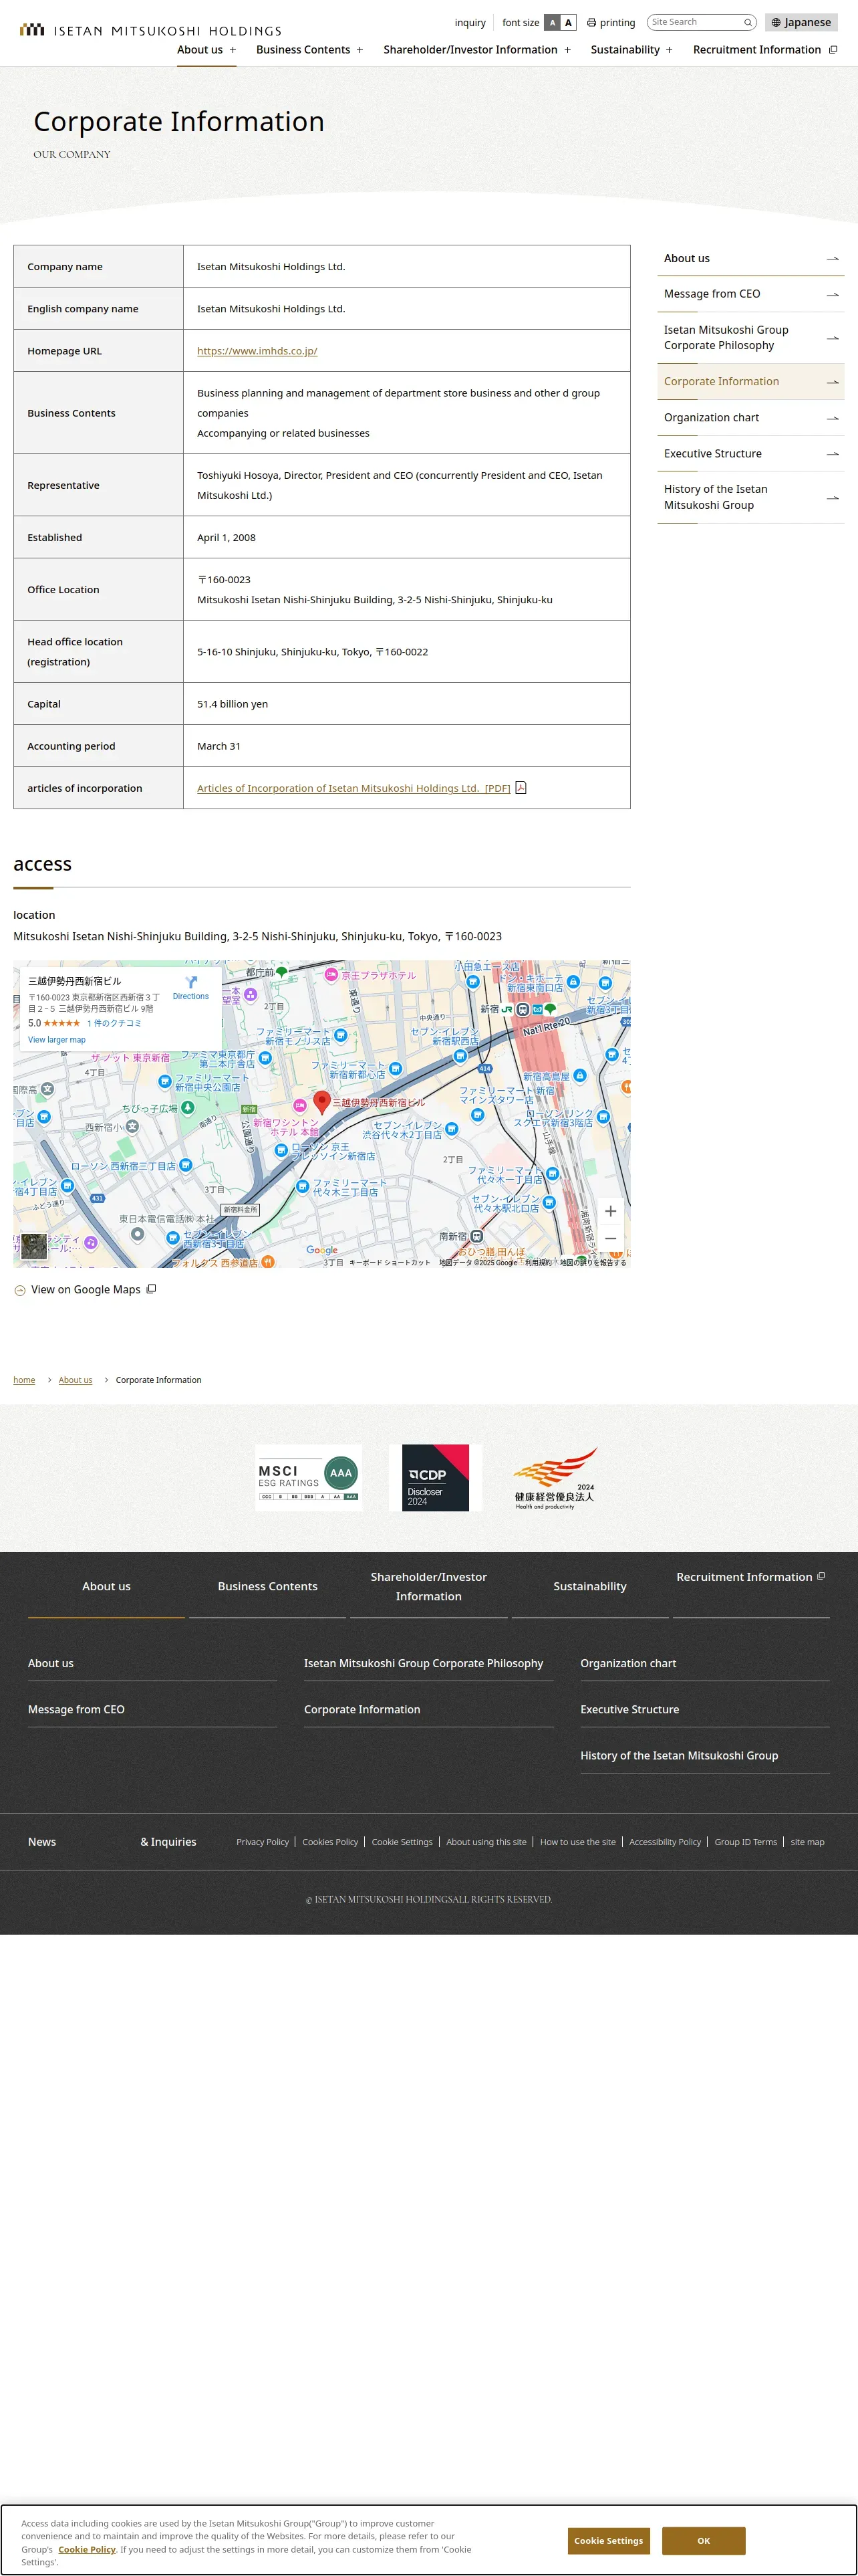Open Articles of Incorporation PDF link

point(353,788)
